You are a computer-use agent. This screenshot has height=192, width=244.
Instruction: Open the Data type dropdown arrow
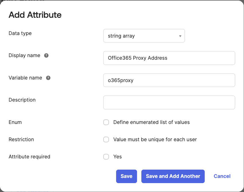[x=180, y=36]
